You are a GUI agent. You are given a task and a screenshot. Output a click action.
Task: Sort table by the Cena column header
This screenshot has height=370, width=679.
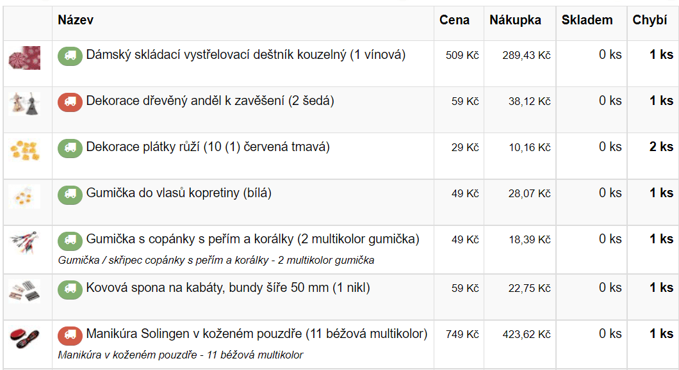tap(454, 20)
